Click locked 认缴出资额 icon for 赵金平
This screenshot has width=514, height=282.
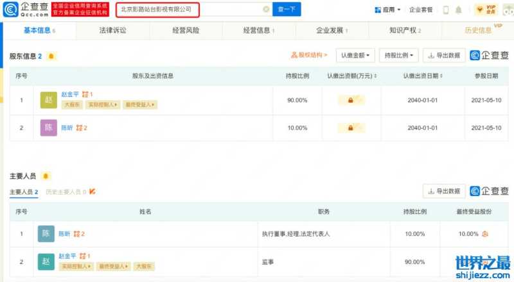(351, 101)
